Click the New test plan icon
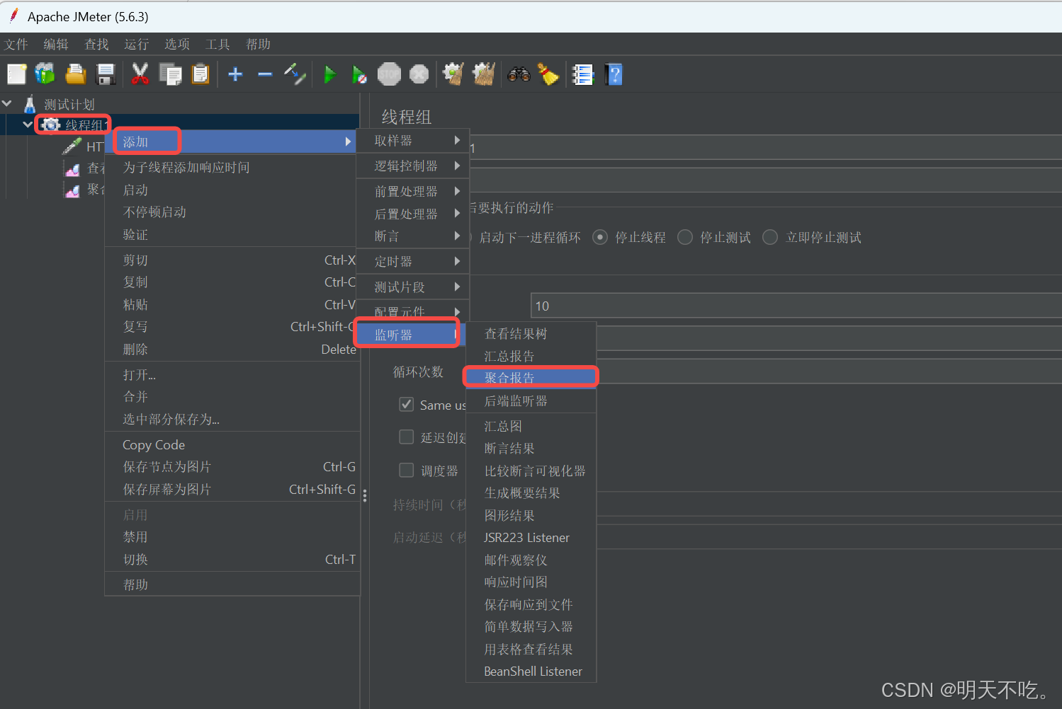The height and width of the screenshot is (709, 1062). [x=16, y=74]
